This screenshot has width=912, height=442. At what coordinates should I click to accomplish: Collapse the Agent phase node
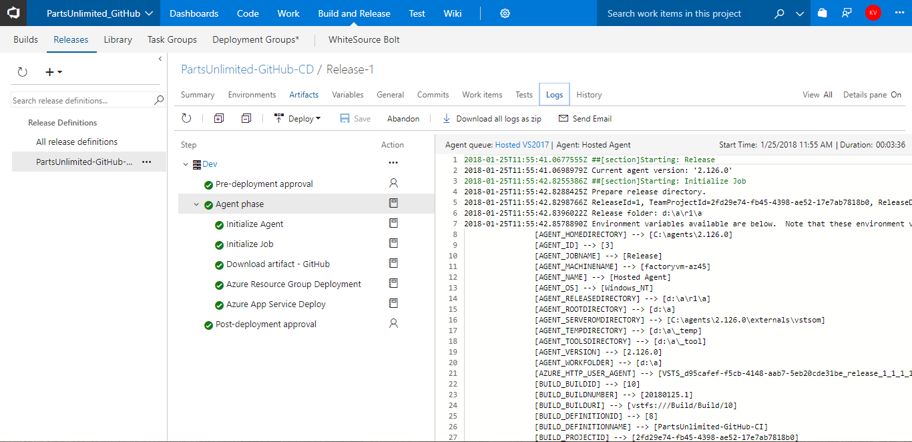pos(196,204)
